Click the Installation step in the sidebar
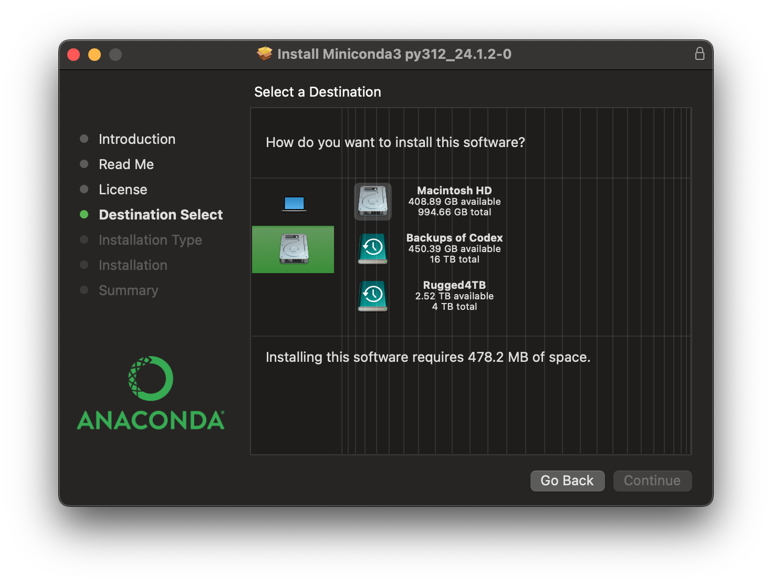Viewport: 772px width, 584px height. (133, 265)
